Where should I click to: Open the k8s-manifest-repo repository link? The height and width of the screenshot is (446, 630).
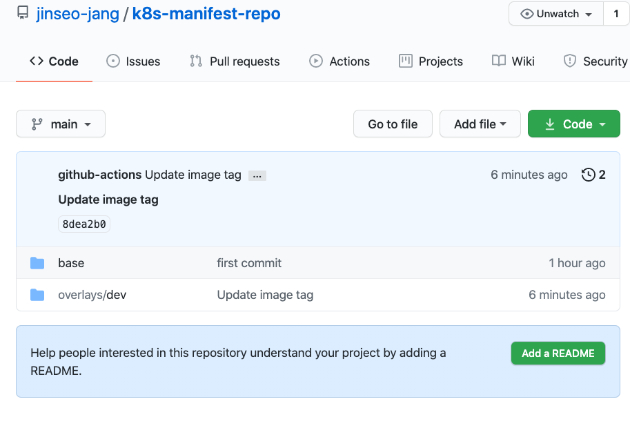click(x=206, y=14)
